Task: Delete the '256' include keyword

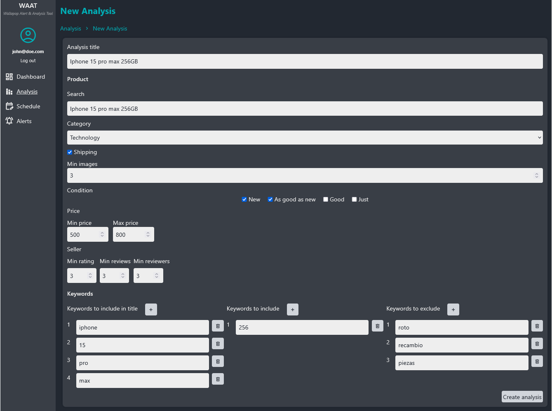Action: 378,326
